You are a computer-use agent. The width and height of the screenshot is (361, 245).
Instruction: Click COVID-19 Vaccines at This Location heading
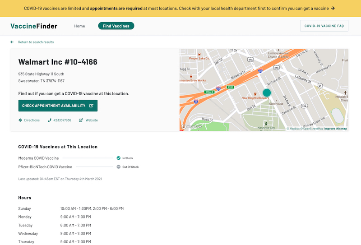pos(58,147)
